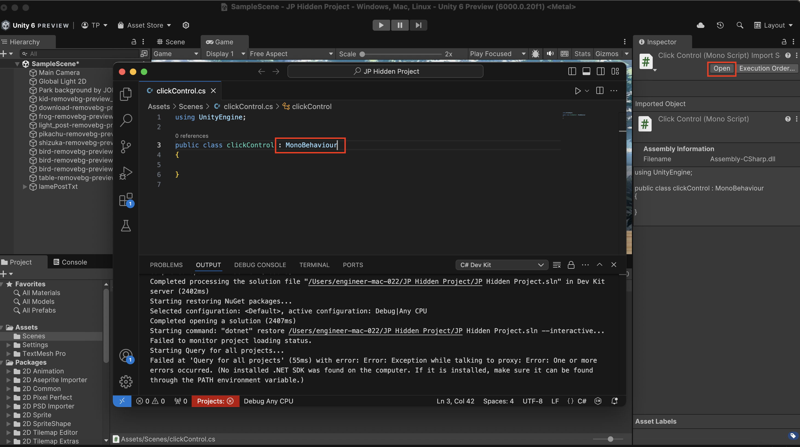Toggle the Hierarchy panel lock

coord(134,42)
